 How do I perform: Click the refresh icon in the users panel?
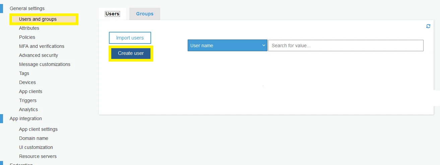coord(428,26)
